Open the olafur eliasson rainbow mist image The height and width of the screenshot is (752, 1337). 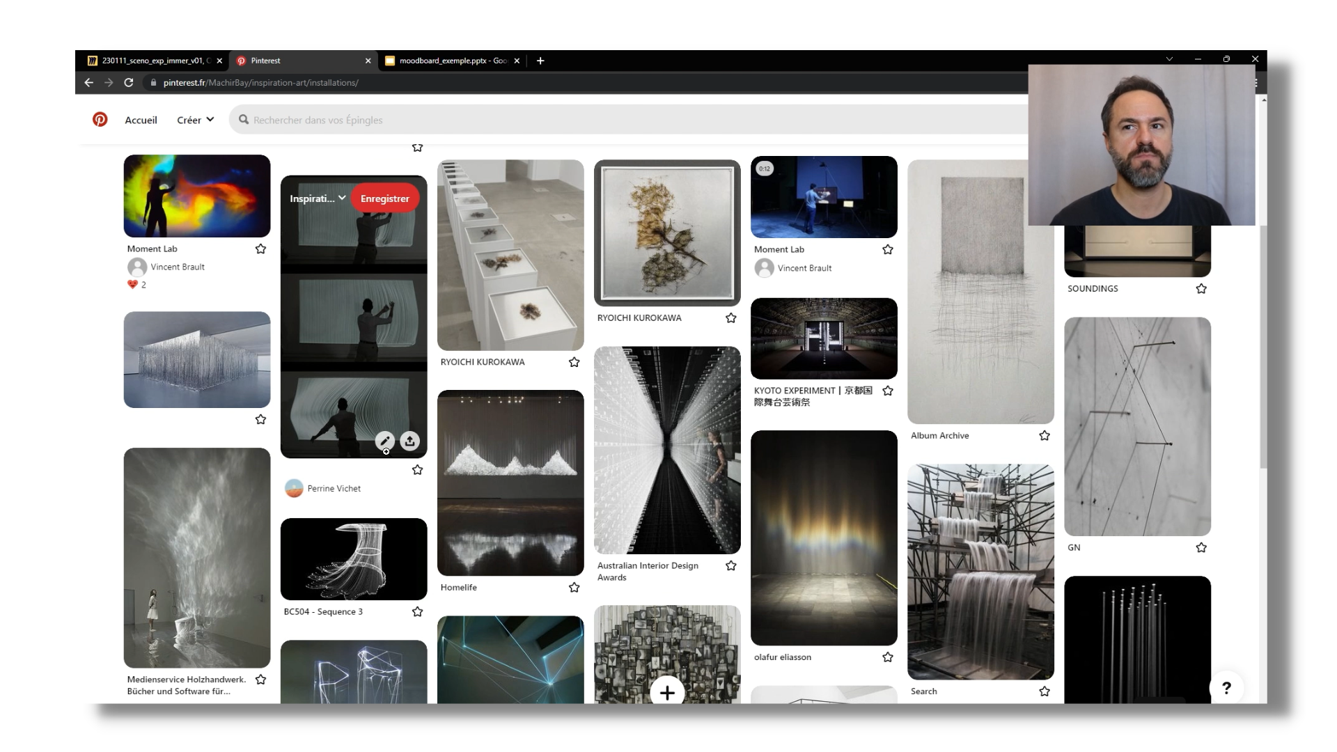tap(824, 538)
